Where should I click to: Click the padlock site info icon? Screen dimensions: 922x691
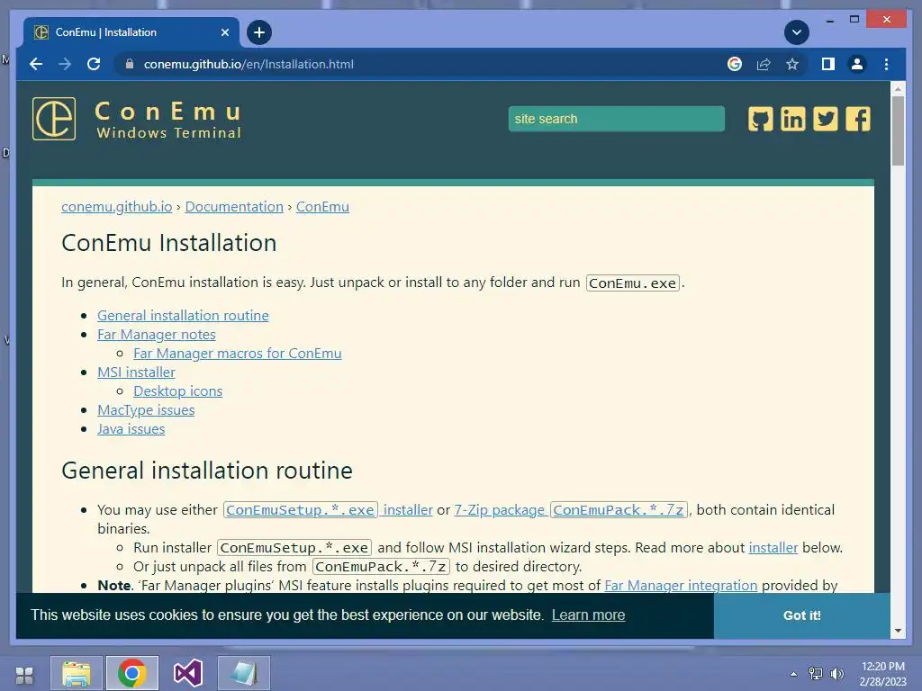click(x=130, y=64)
